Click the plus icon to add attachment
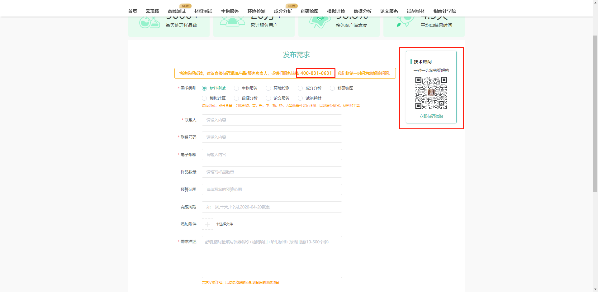The height and width of the screenshot is (292, 598). point(207,224)
